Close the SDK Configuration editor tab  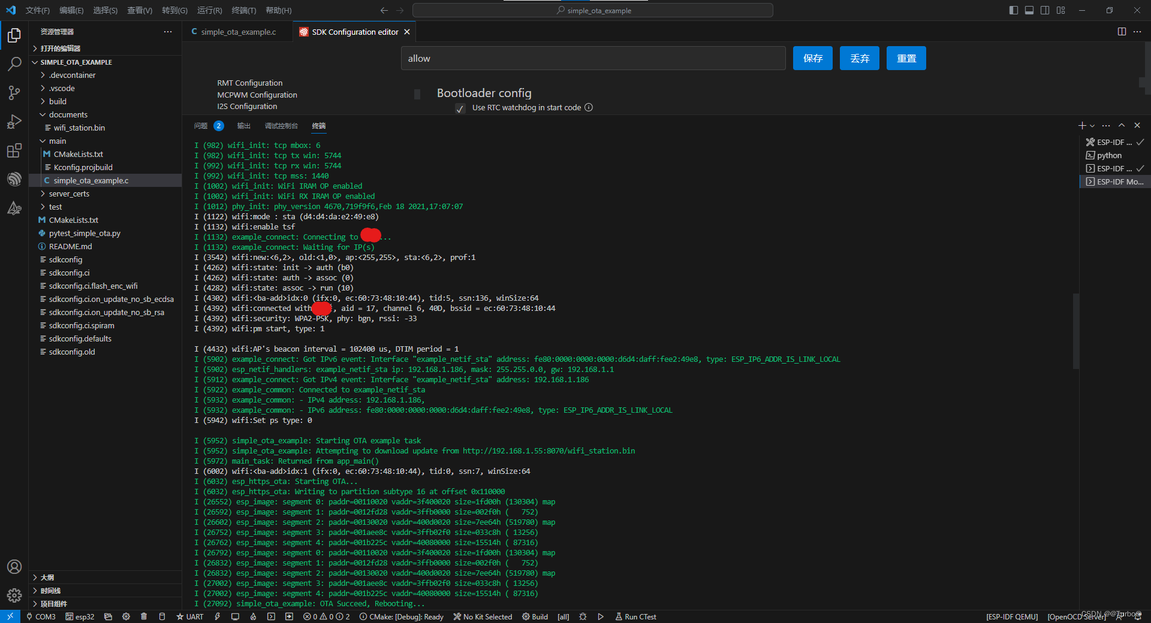click(407, 32)
